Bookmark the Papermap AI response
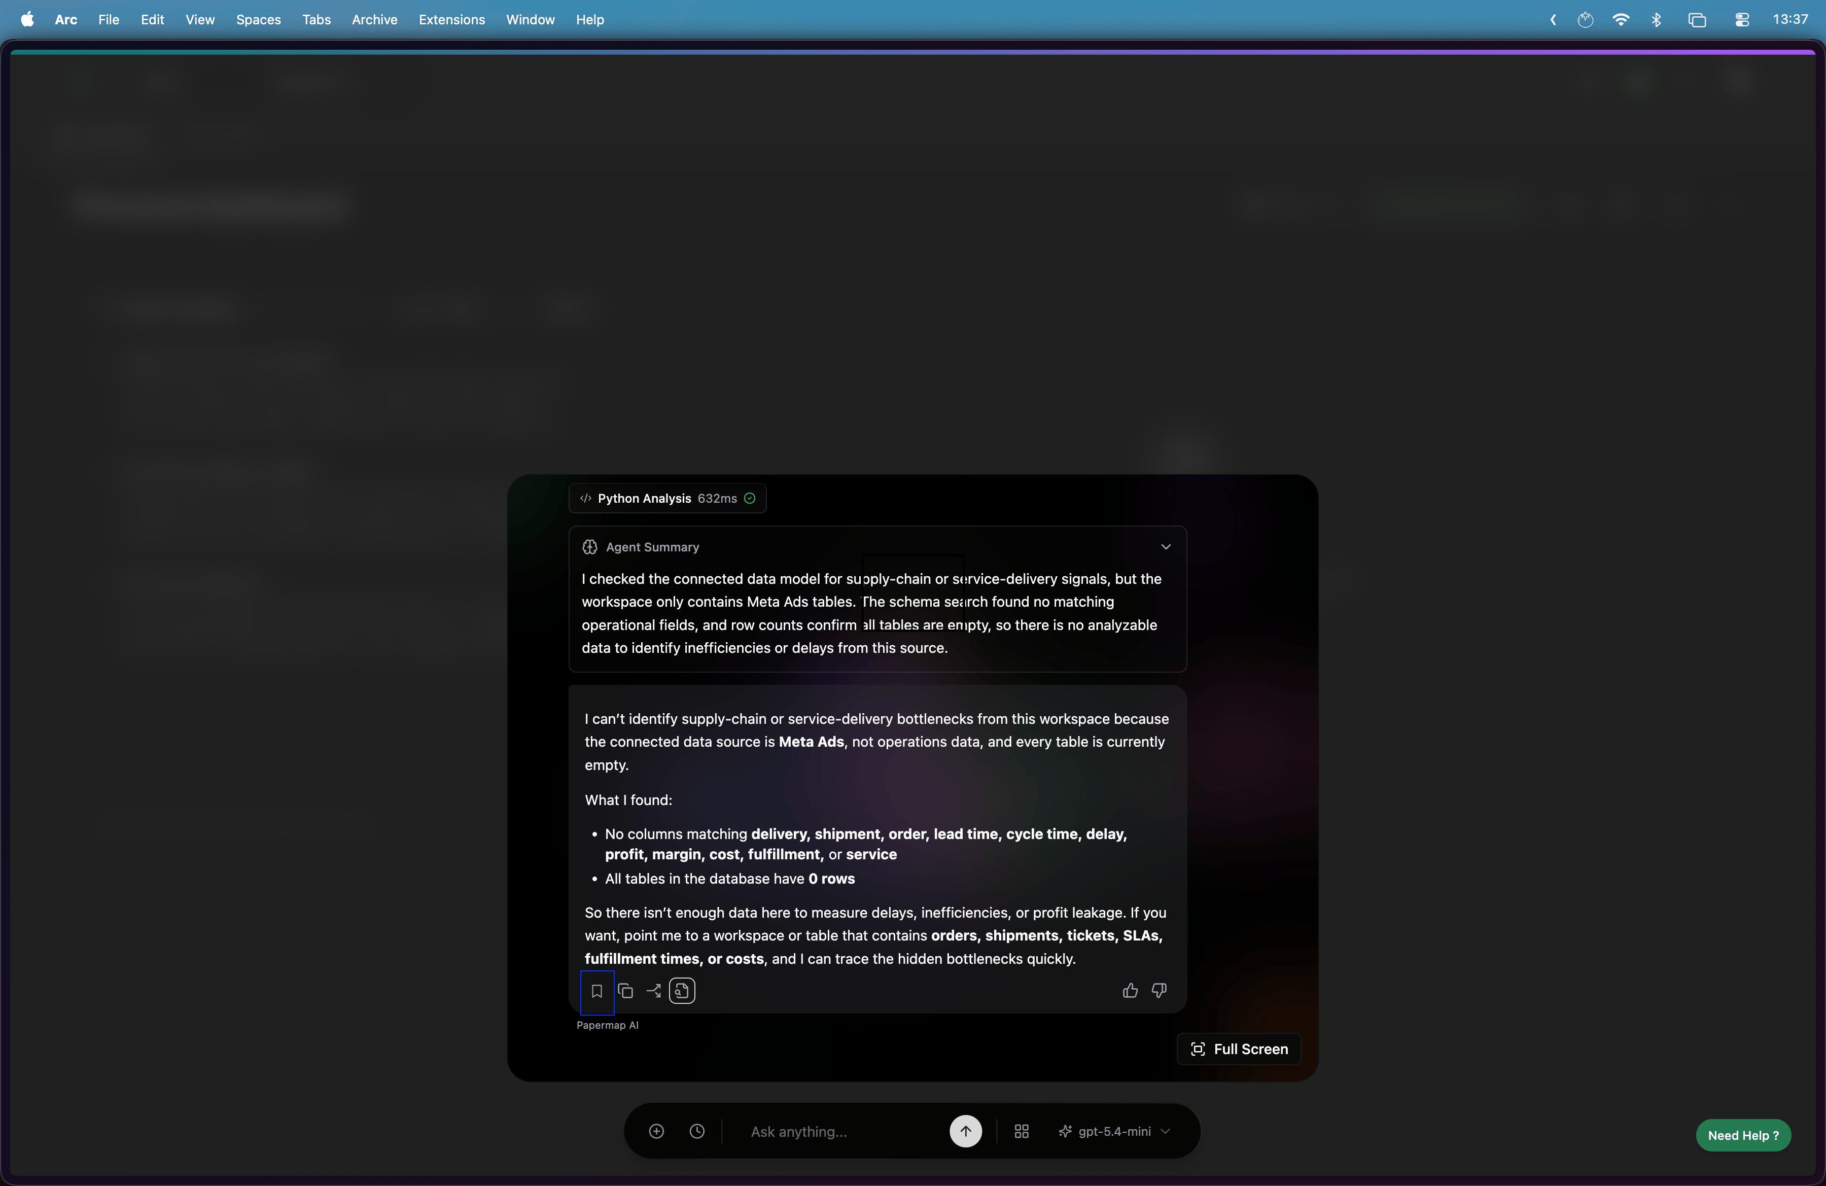 point(597,991)
